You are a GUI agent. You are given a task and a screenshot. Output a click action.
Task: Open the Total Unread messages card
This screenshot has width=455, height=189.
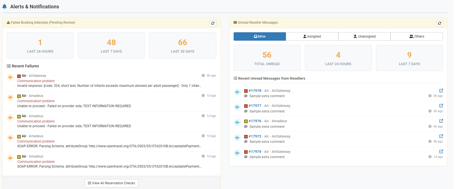click(267, 58)
